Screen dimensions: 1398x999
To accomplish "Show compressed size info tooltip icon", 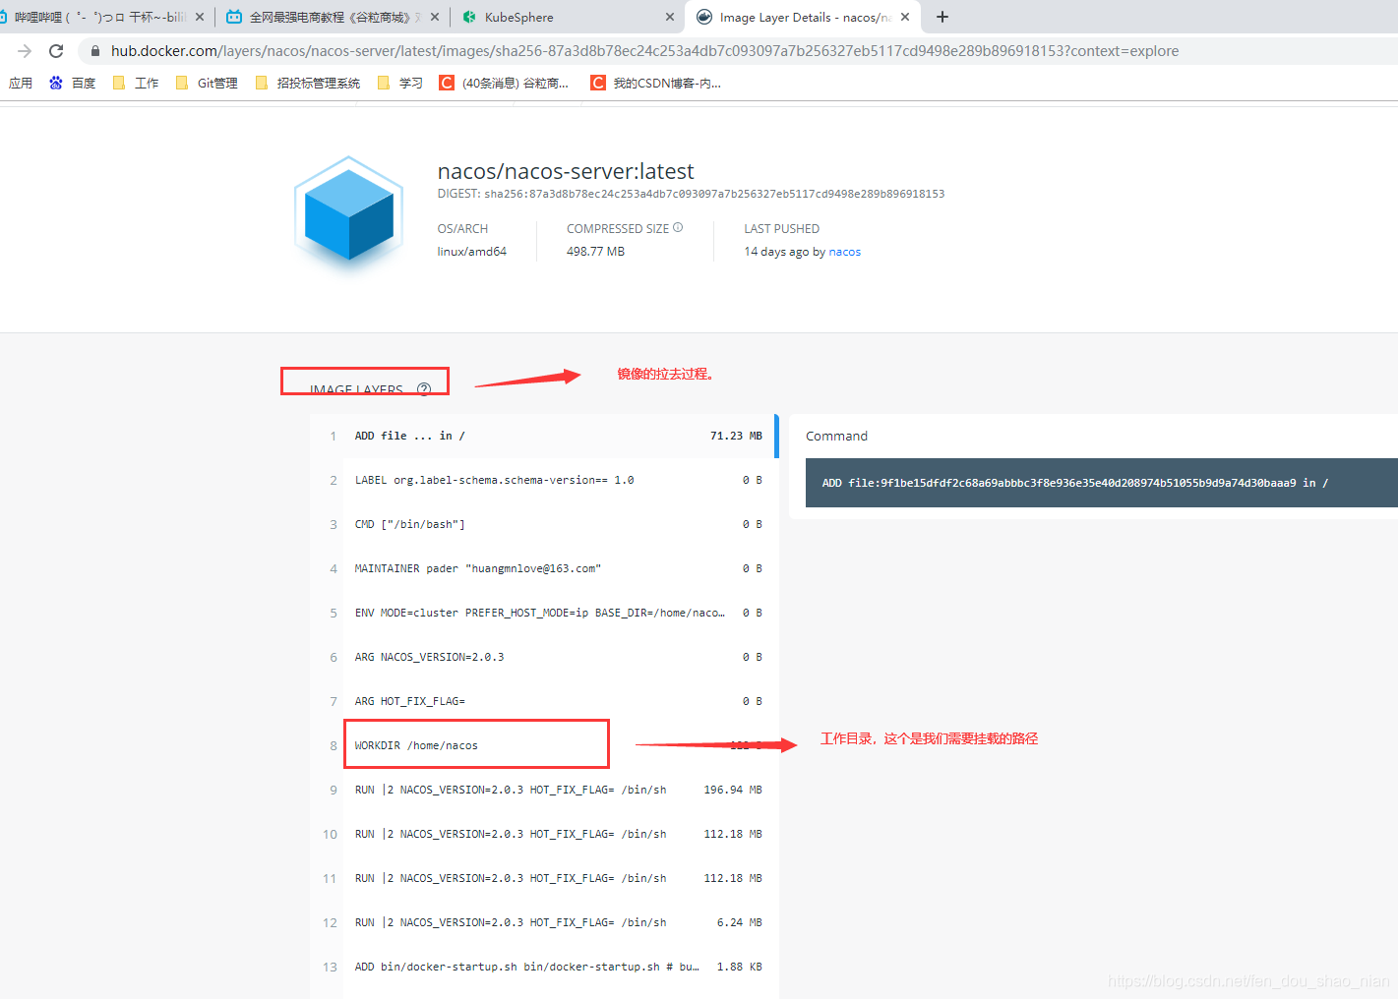I will point(678,227).
